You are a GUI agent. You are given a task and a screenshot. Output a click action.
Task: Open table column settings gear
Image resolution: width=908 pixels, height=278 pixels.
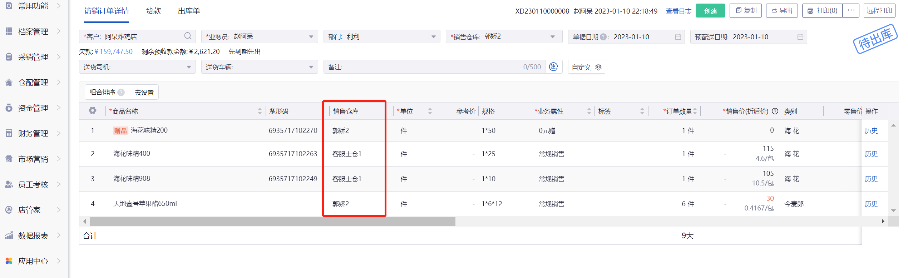click(93, 111)
